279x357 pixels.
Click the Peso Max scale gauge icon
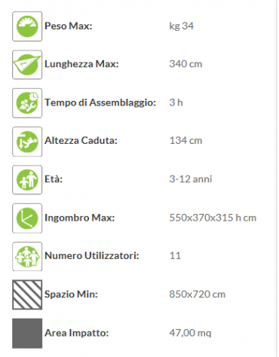[27, 26]
